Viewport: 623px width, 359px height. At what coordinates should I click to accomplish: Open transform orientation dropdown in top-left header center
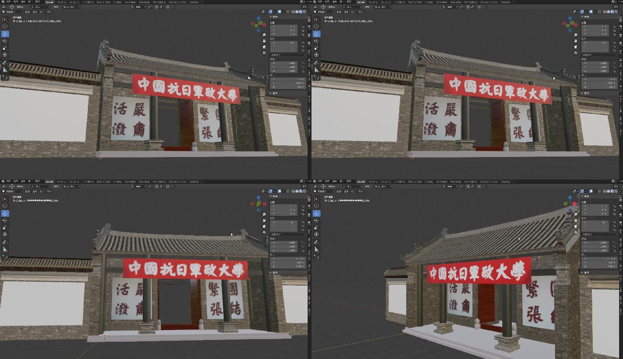(x=138, y=7)
